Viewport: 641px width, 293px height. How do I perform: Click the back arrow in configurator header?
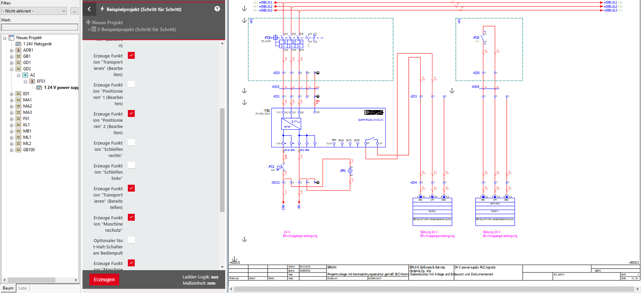[89, 9]
